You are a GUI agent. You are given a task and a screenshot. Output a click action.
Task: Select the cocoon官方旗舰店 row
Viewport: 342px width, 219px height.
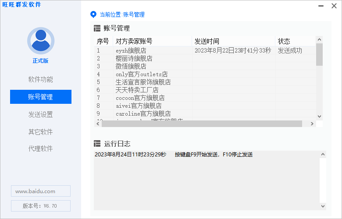click(140, 98)
